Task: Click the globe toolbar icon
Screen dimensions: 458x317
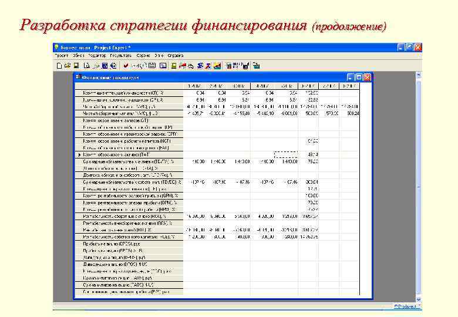Action: click(113, 66)
